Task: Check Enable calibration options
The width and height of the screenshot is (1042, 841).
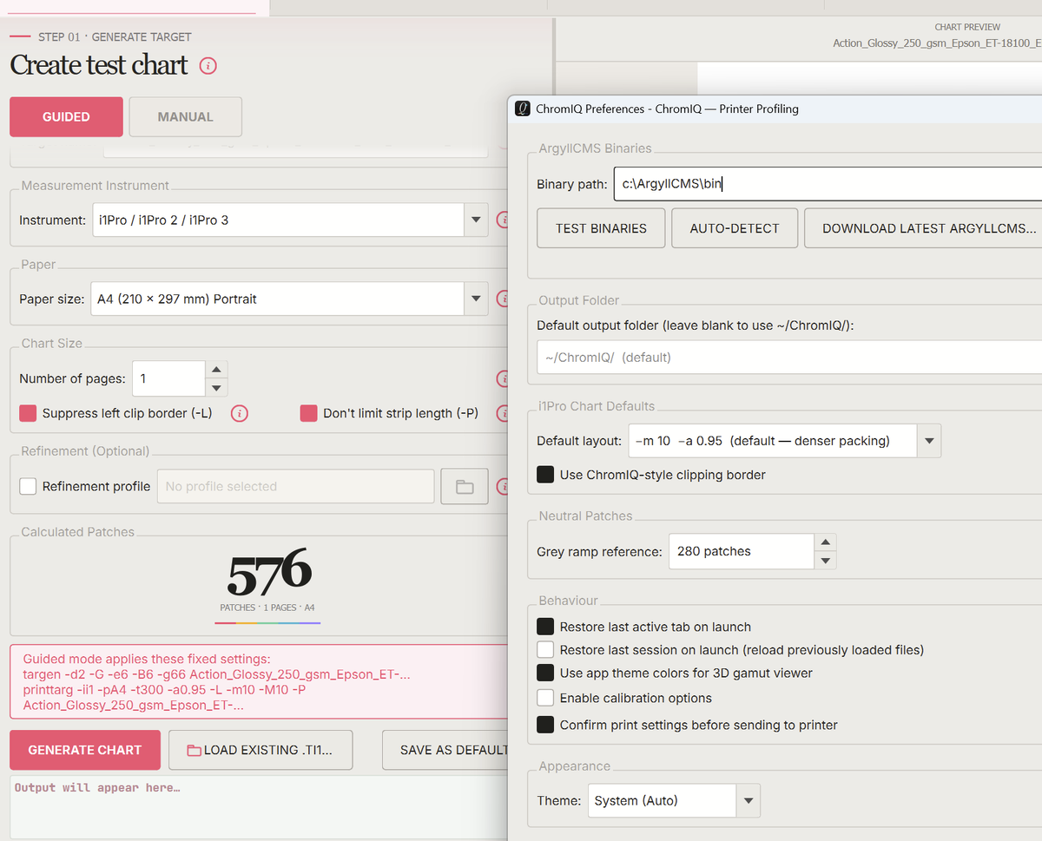Action: tap(545, 698)
